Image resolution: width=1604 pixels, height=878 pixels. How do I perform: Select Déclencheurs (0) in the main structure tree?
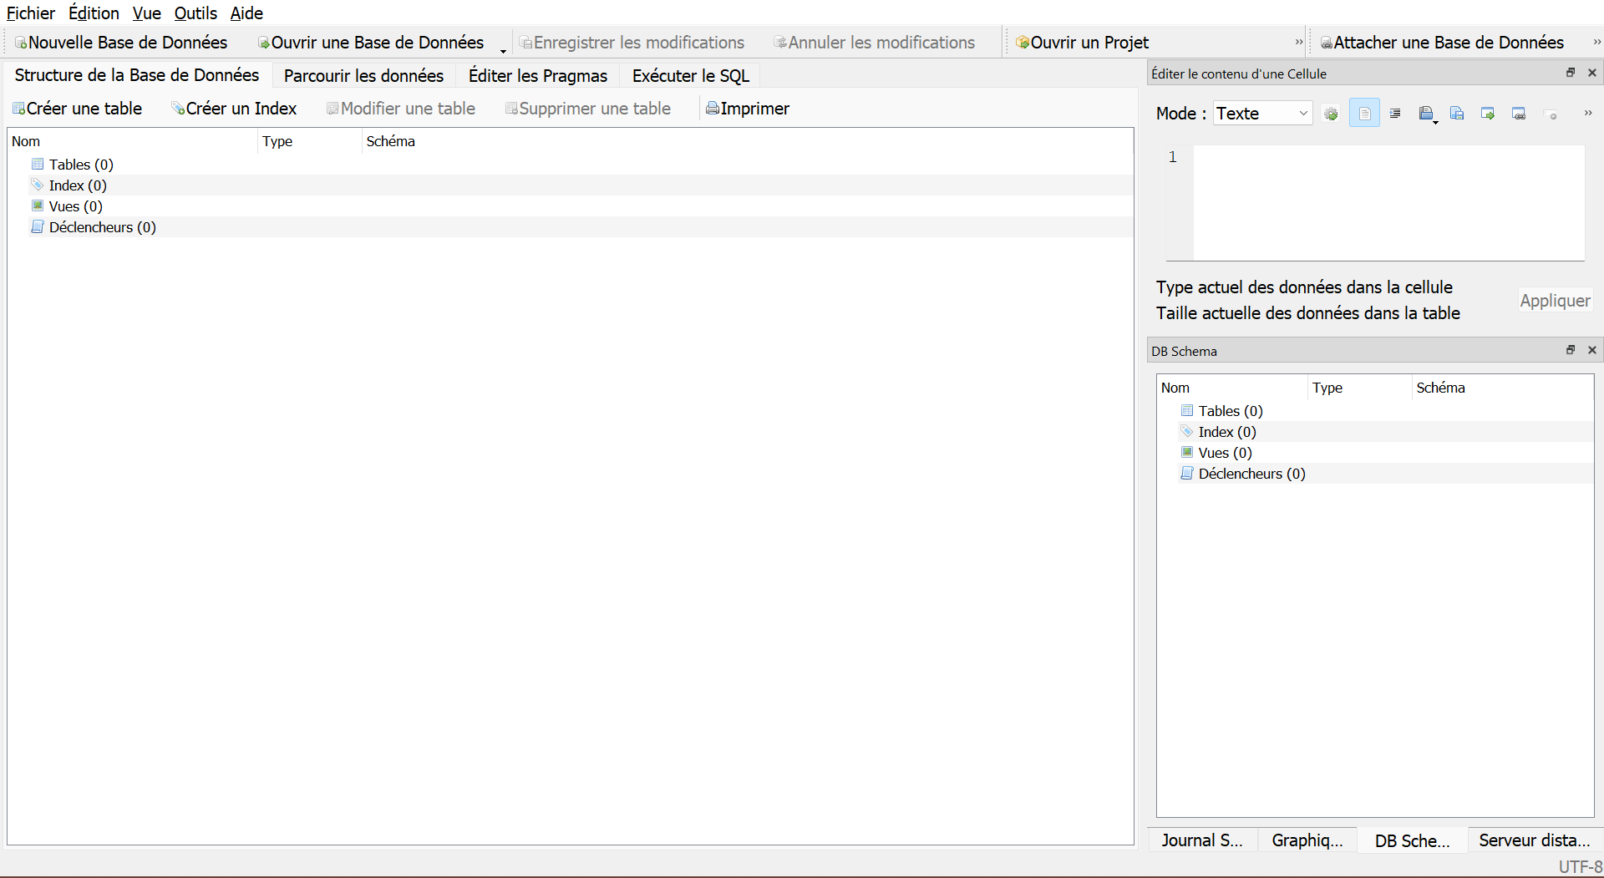[x=102, y=227]
